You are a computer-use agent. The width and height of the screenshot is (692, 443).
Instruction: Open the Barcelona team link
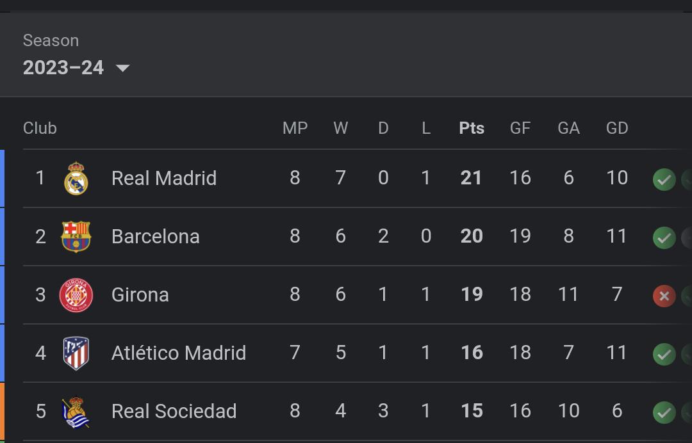point(155,237)
